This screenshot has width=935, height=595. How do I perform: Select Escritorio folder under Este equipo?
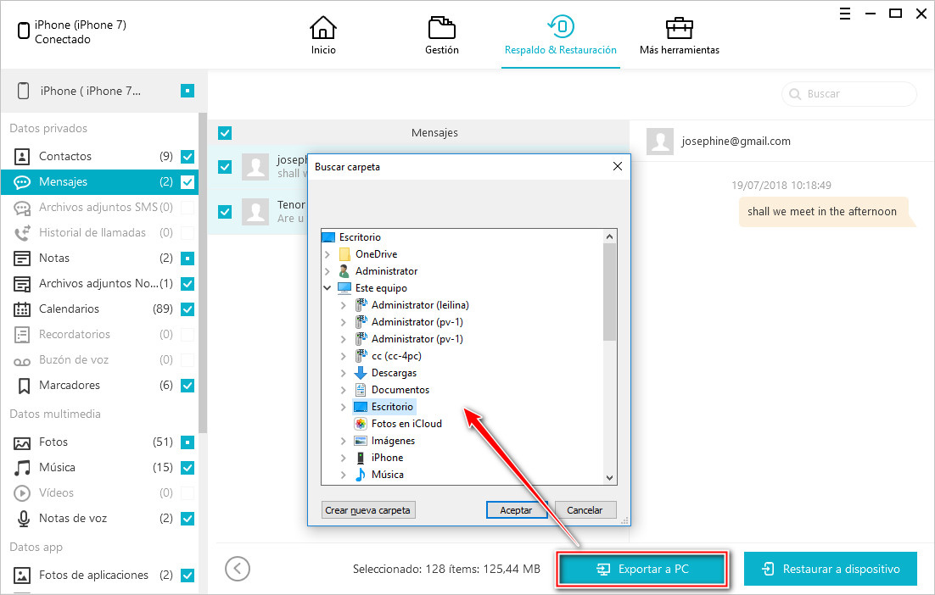392,407
